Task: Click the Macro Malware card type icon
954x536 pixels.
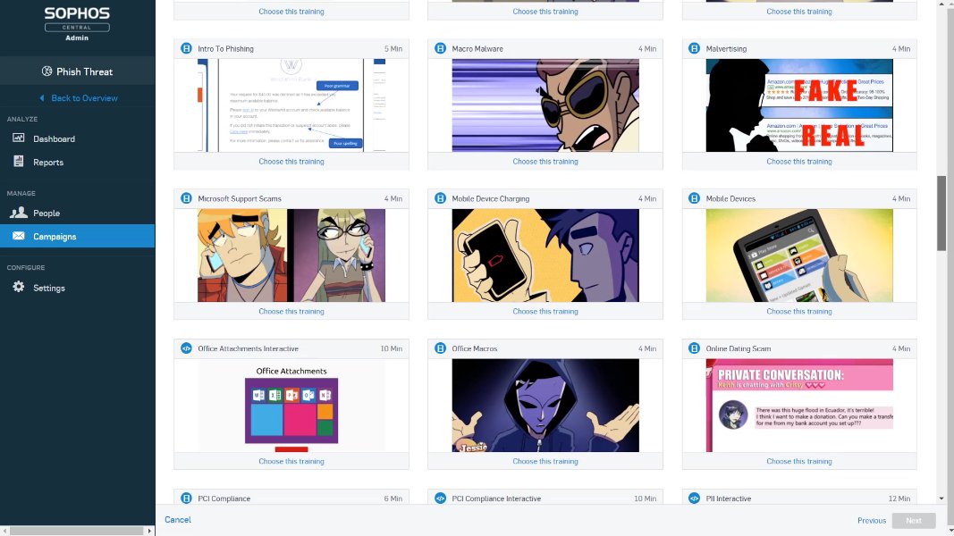Action: [x=441, y=48]
